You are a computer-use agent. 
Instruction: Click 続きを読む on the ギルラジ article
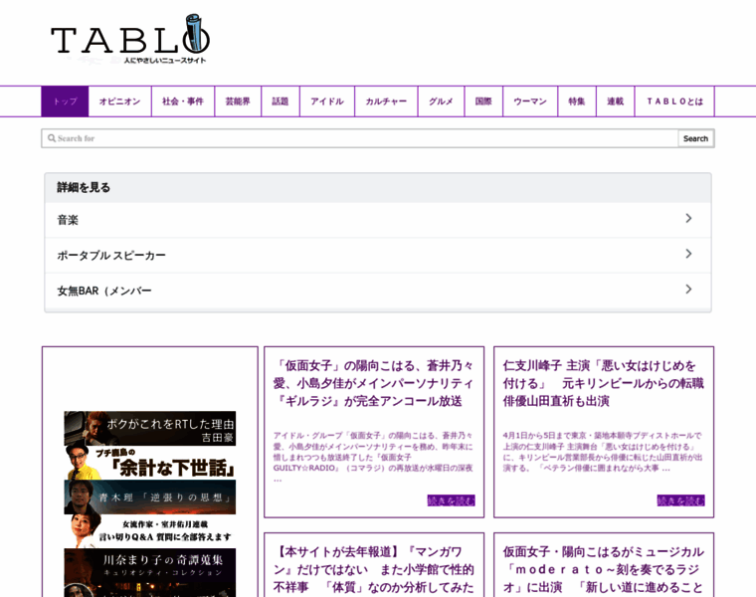451,500
